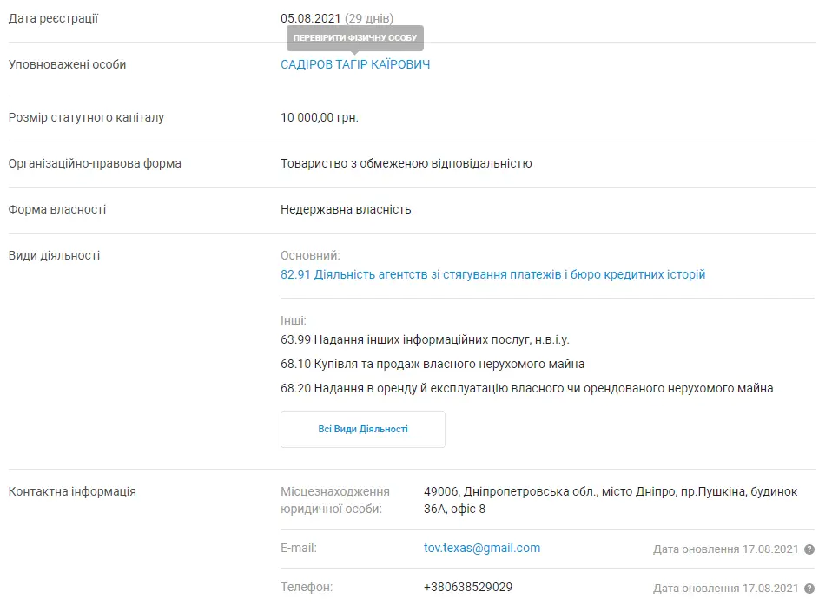Expand the 'Всі Види Діяльності' list
Screen dimensions: 832x612
[362, 430]
